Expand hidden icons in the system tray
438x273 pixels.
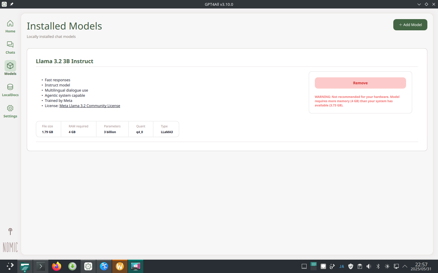[x=405, y=266]
